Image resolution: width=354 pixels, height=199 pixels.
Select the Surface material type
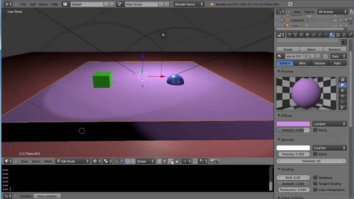click(x=285, y=64)
